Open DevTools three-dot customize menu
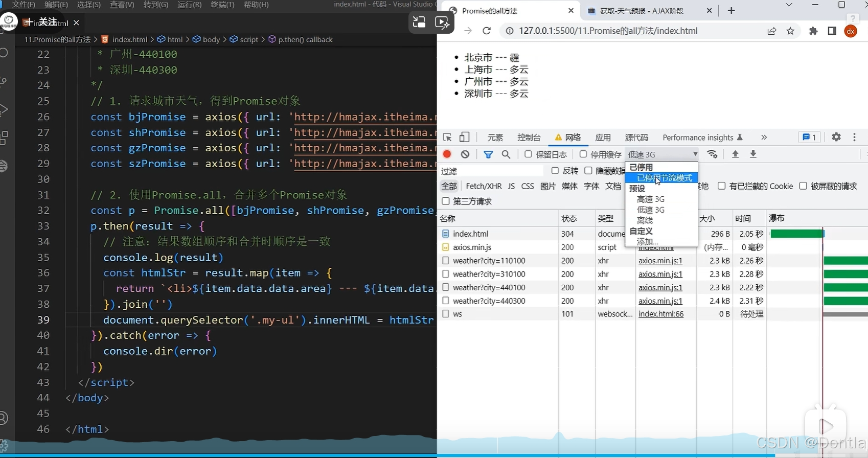The height and width of the screenshot is (458, 868). pyautogui.click(x=854, y=137)
